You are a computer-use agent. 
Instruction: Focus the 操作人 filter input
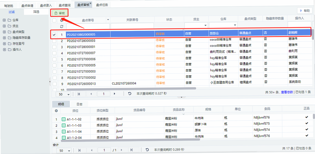pyautogui.click(x=299, y=24)
